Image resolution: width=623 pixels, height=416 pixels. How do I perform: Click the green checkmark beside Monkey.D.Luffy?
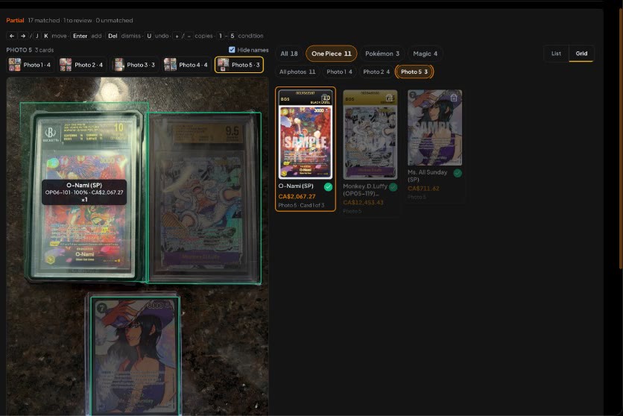pyautogui.click(x=393, y=187)
